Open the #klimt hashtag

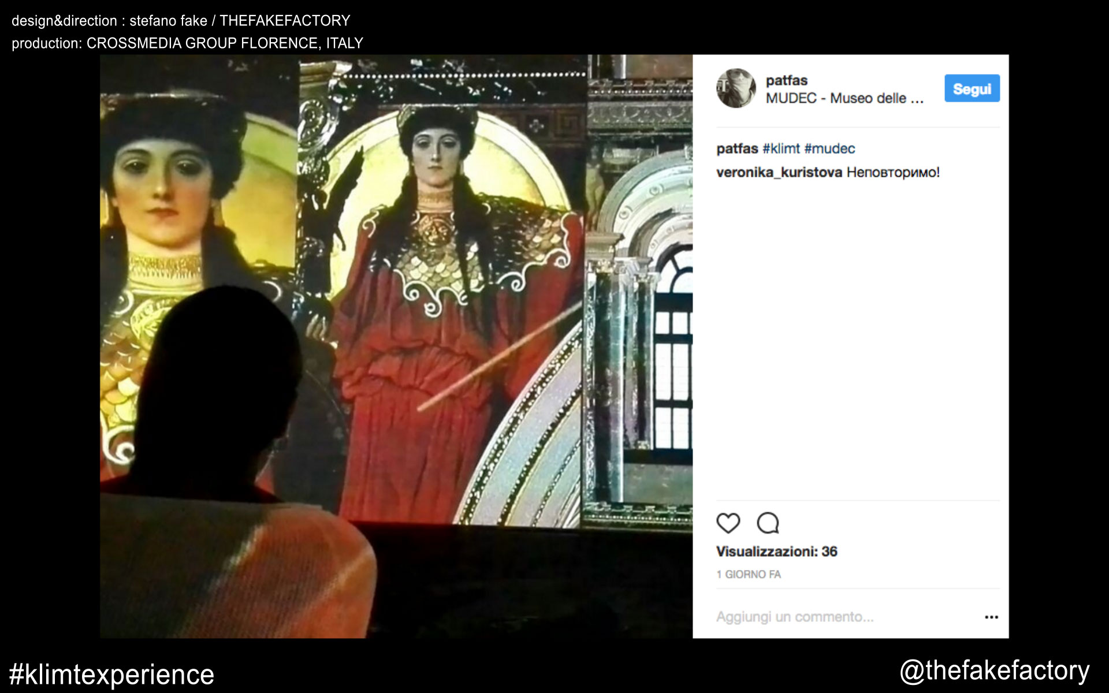click(781, 148)
